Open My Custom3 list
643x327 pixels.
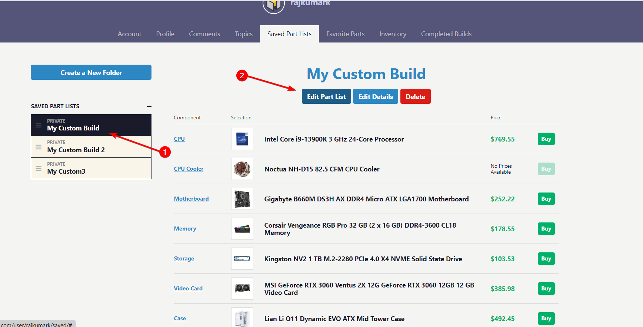(x=91, y=168)
